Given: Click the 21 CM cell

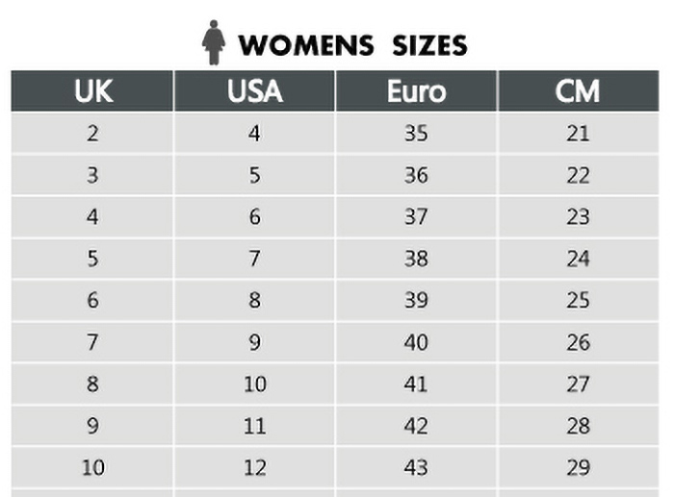Looking at the screenshot, I should (578, 133).
